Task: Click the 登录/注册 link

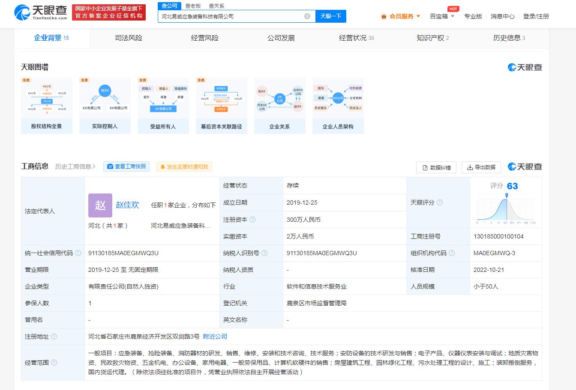Action: click(536, 16)
